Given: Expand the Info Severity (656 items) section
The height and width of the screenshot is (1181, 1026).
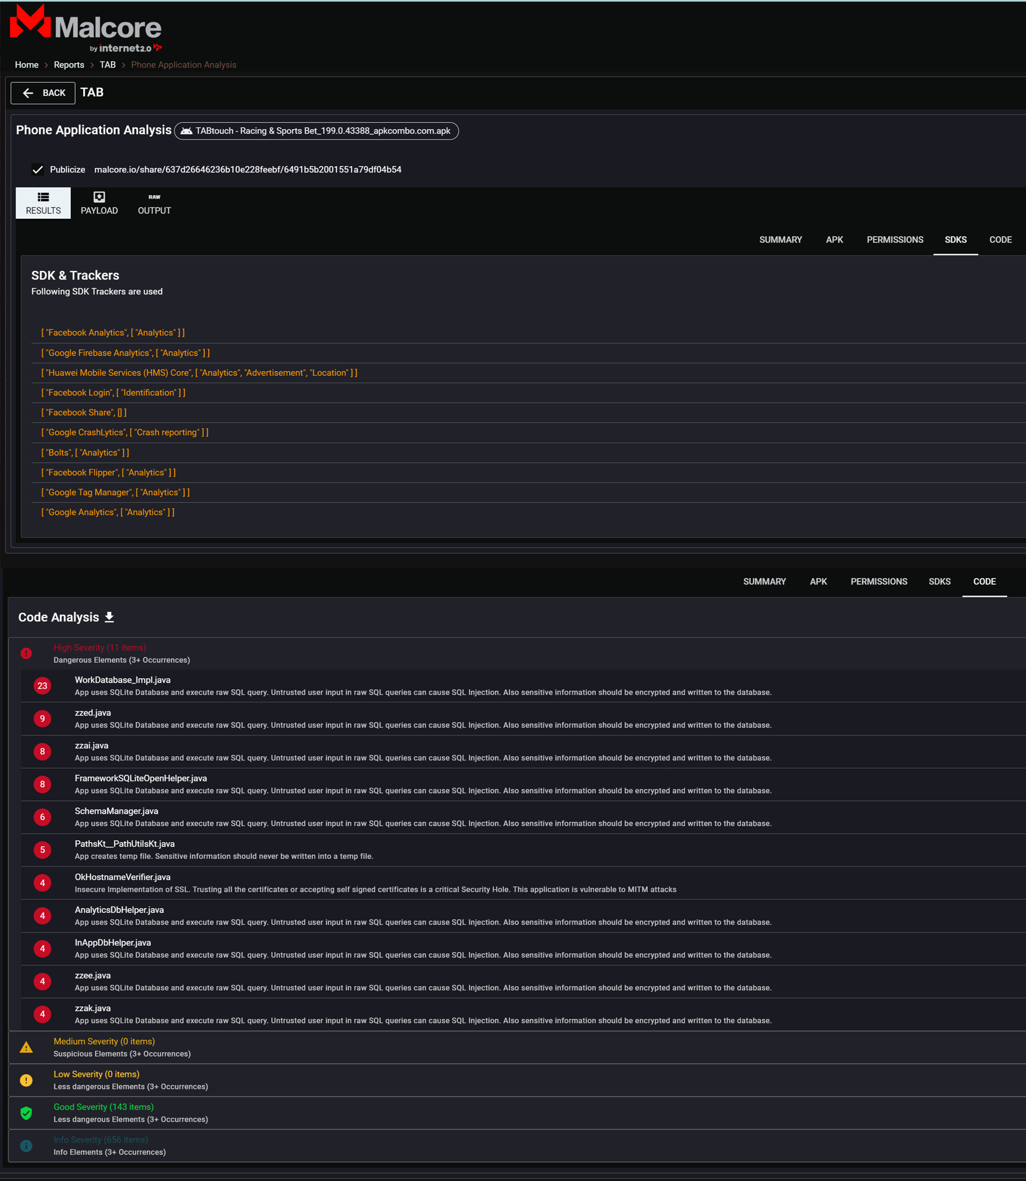Looking at the screenshot, I should (517, 1145).
